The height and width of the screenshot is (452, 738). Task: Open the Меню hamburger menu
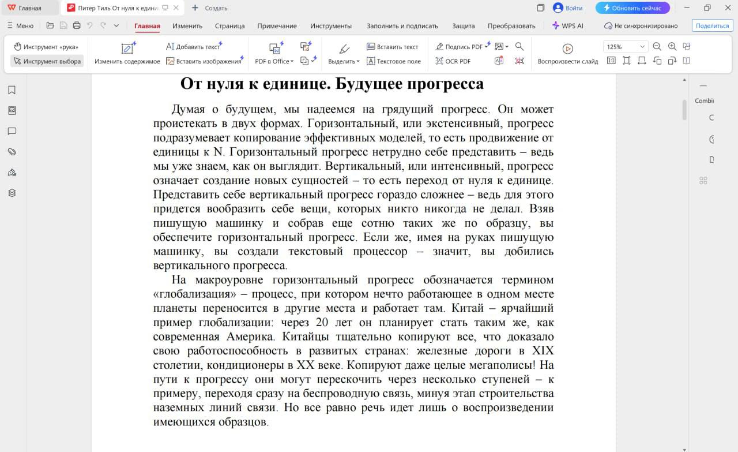(x=20, y=25)
